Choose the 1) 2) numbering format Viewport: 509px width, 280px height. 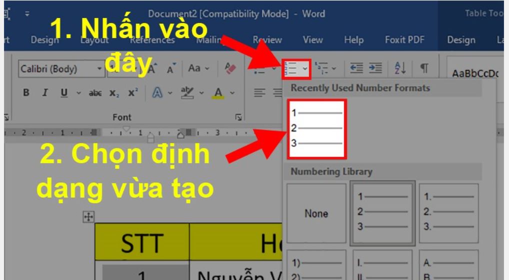pyautogui.click(x=316, y=265)
